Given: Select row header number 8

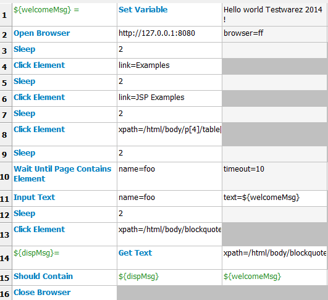Looking at the screenshot, I should [x=6, y=135].
